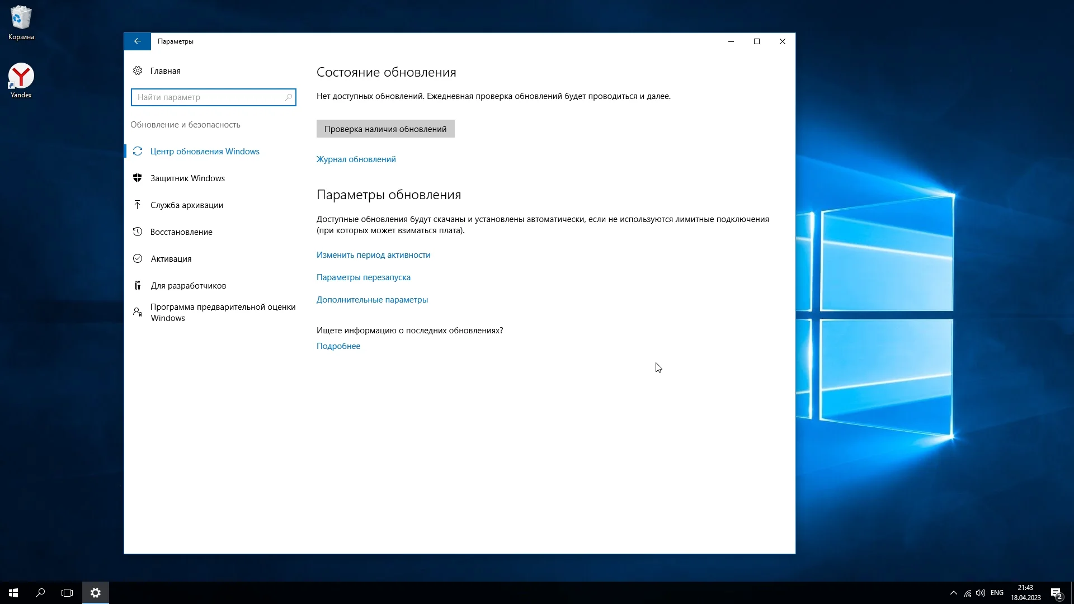
Task: Select Программа предварительной оценки Windows item
Action: (x=223, y=312)
